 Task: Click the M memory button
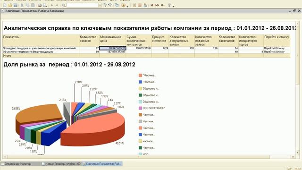(x=152, y=5)
